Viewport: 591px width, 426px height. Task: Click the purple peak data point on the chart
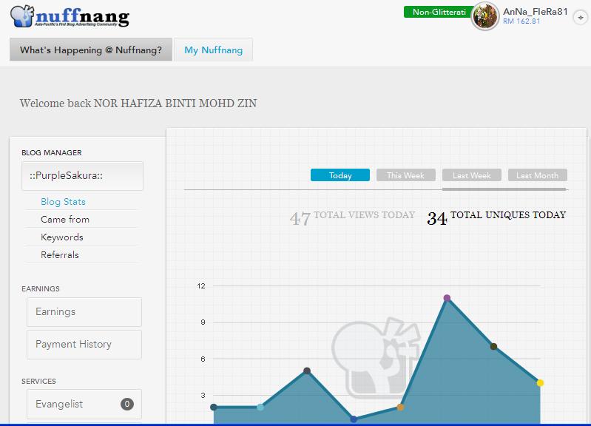[x=447, y=298]
